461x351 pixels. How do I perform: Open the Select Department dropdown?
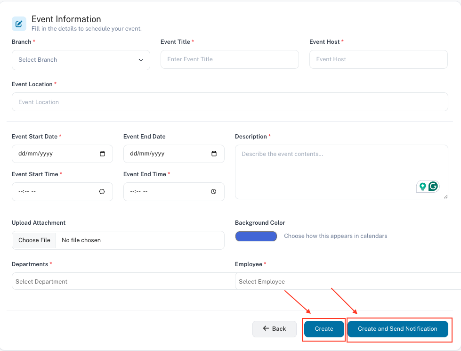[122, 281]
